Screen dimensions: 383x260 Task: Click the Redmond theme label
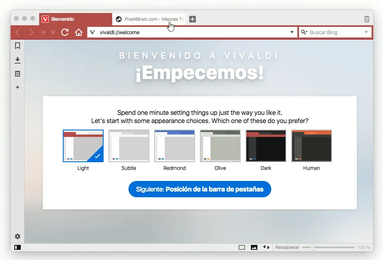click(x=175, y=168)
